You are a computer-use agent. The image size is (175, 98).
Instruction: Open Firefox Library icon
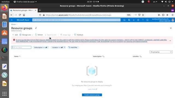point(159,15)
